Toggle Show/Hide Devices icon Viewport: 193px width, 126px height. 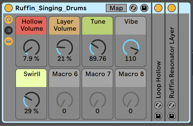pos(9,41)
